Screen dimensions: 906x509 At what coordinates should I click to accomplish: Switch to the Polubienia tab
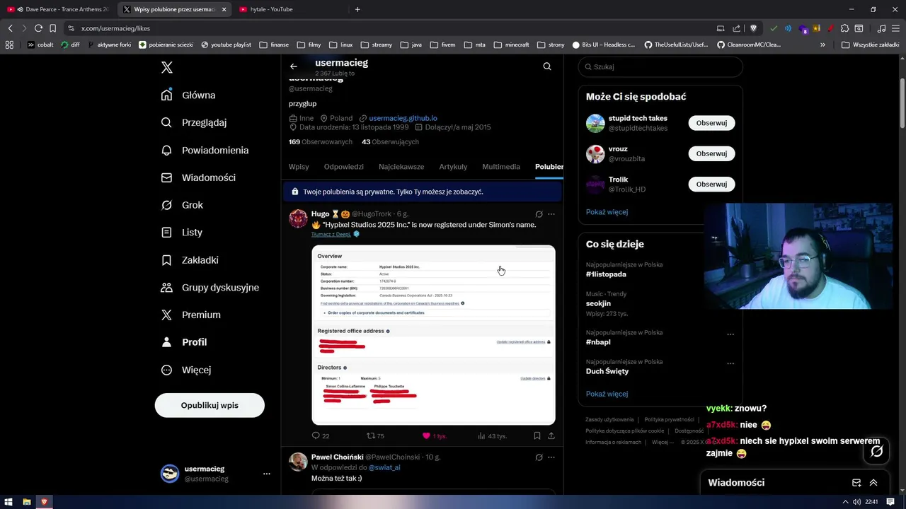click(549, 167)
